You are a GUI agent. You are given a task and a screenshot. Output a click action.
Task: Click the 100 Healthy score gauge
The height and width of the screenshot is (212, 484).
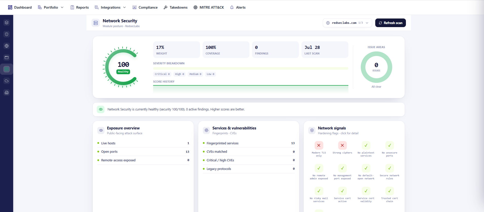[x=123, y=67]
